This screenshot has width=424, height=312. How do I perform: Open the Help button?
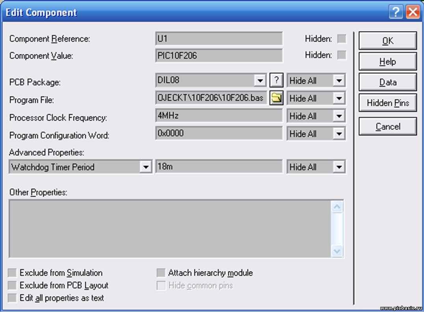(x=388, y=62)
